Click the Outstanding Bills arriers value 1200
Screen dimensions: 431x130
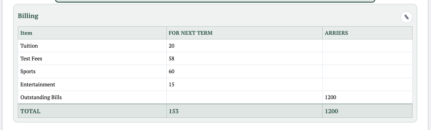click(x=330, y=97)
